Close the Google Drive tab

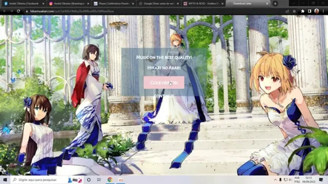(178, 4)
